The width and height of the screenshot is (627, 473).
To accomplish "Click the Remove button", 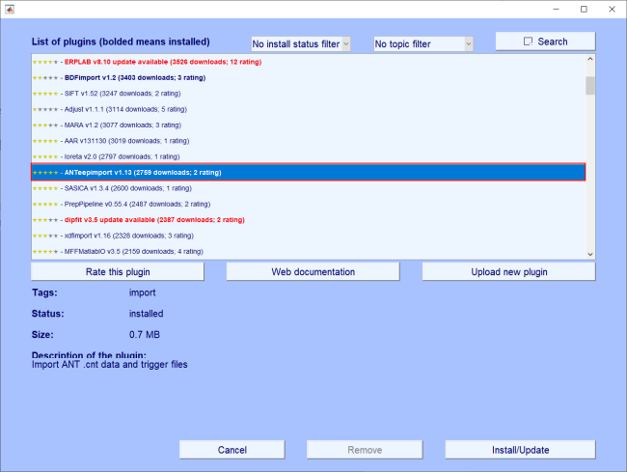I will click(365, 450).
